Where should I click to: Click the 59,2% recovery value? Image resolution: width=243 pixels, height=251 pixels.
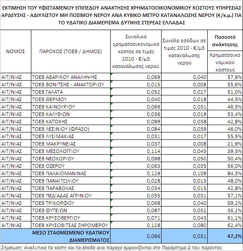[x=225, y=203]
